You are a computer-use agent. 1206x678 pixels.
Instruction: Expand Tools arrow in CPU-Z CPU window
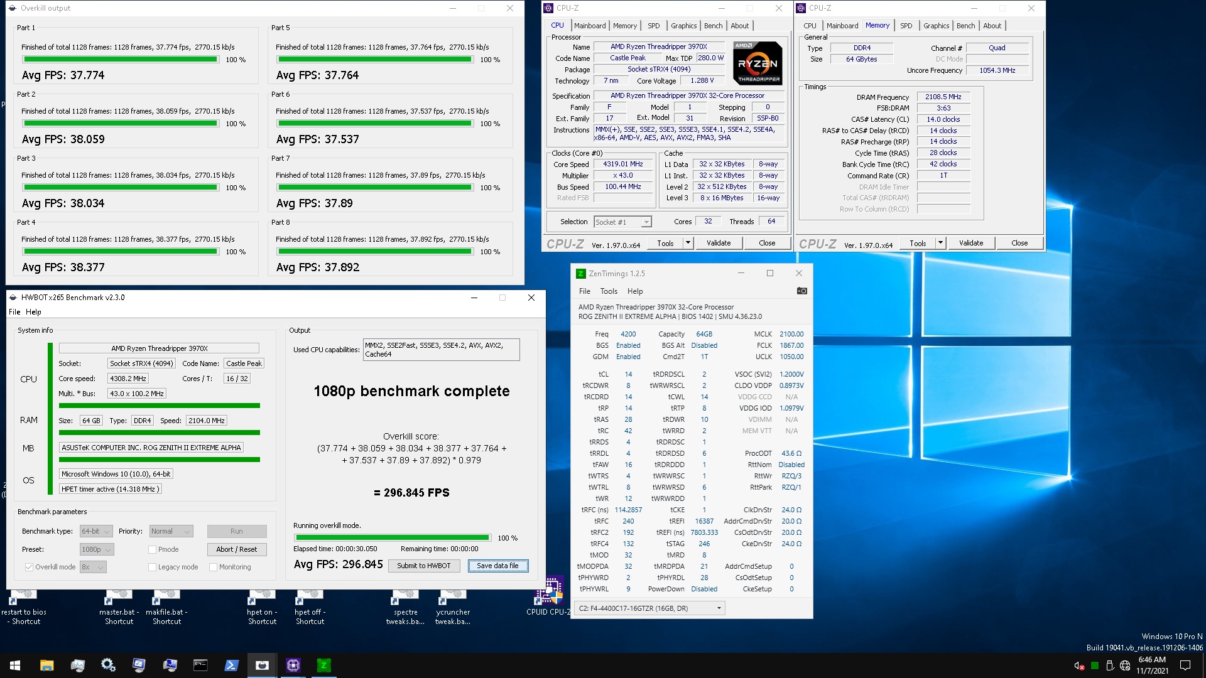pyautogui.click(x=688, y=243)
